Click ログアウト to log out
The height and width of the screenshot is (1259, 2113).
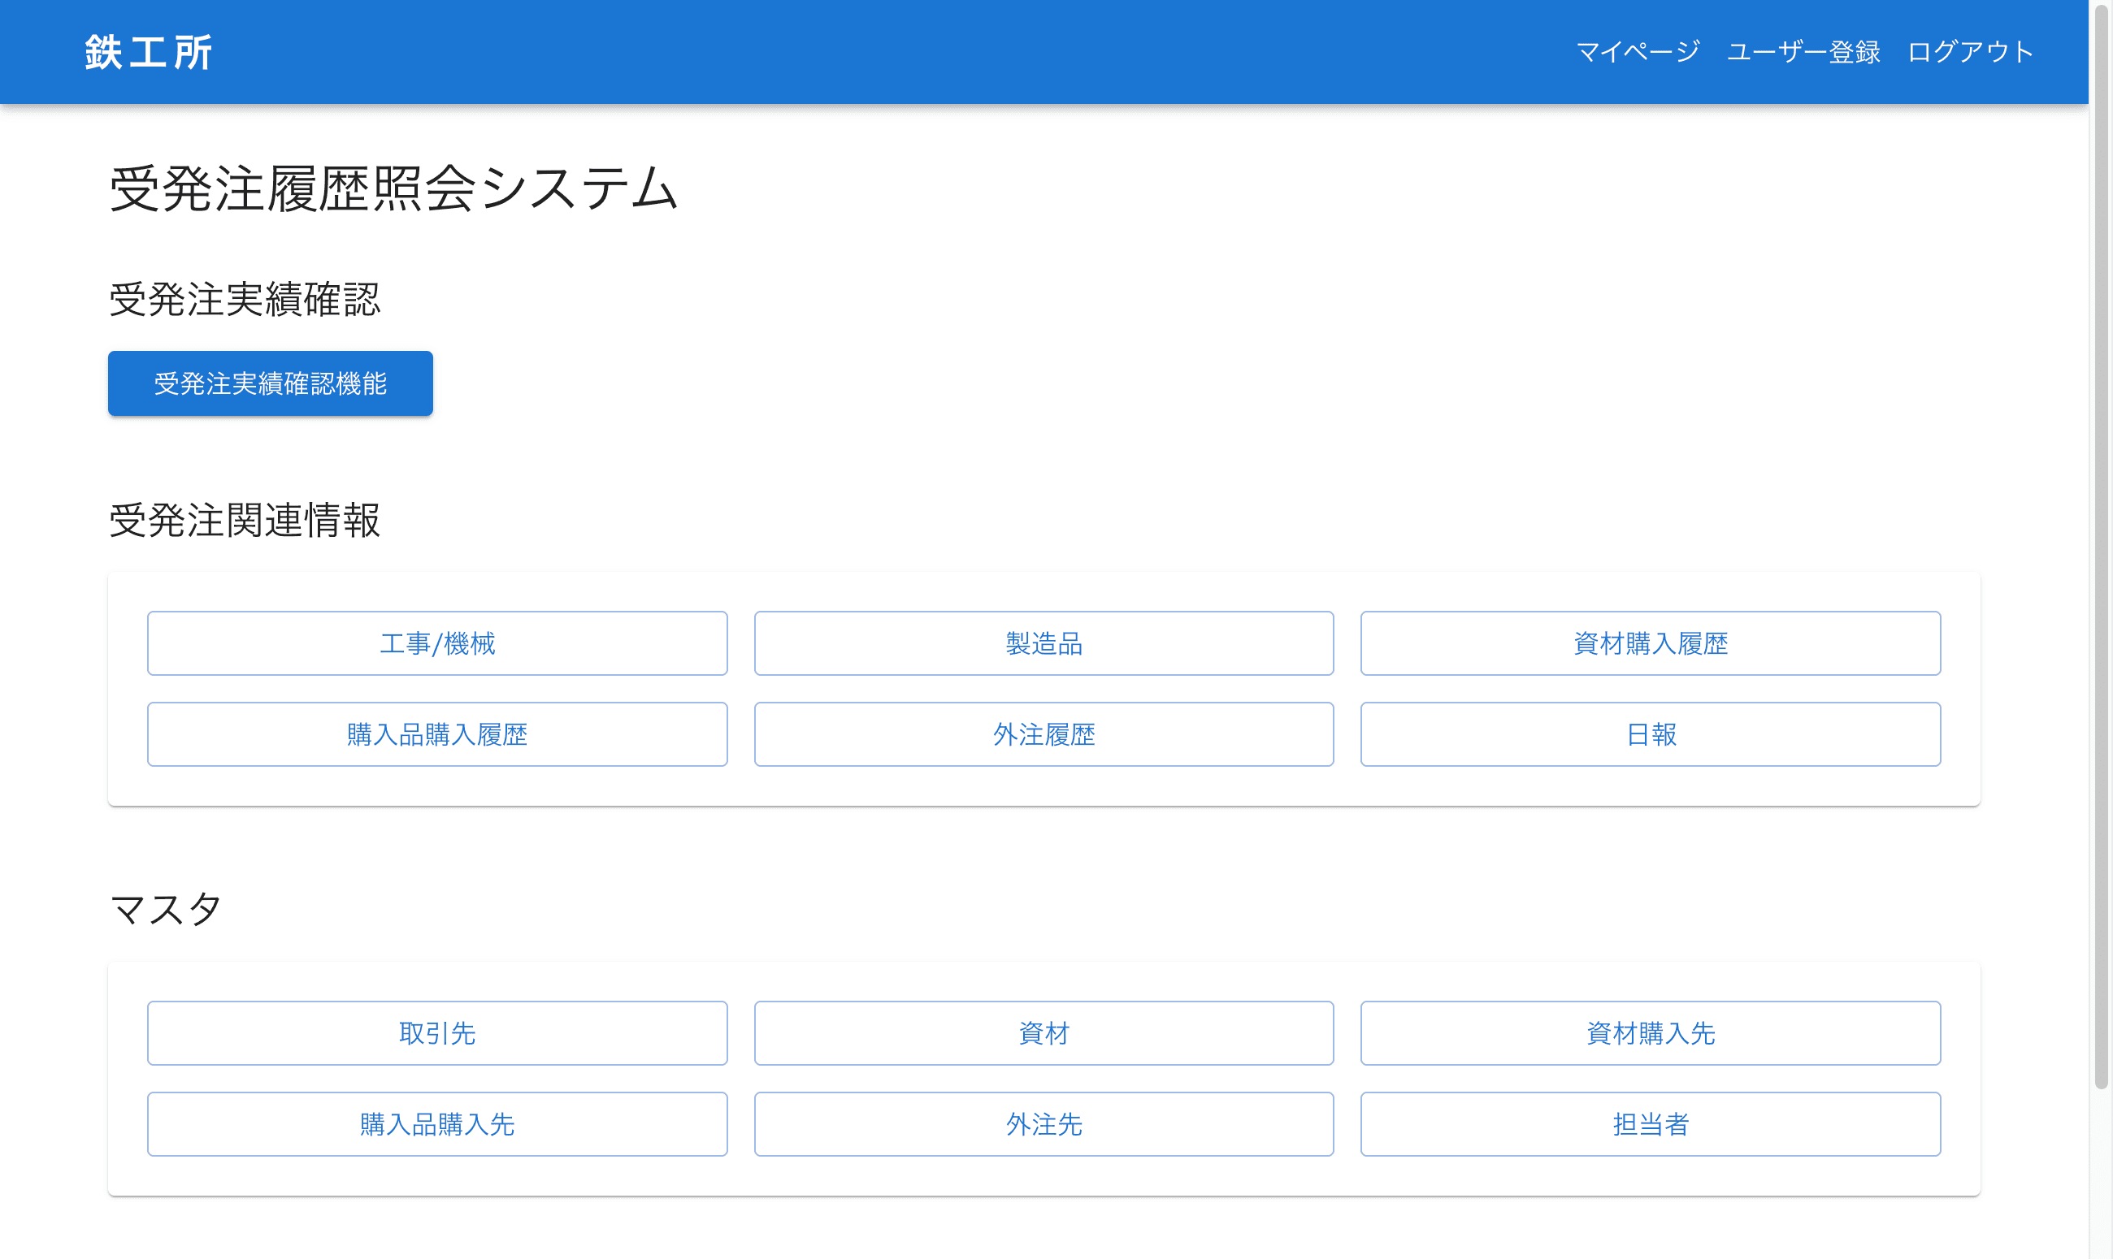click(x=1968, y=51)
